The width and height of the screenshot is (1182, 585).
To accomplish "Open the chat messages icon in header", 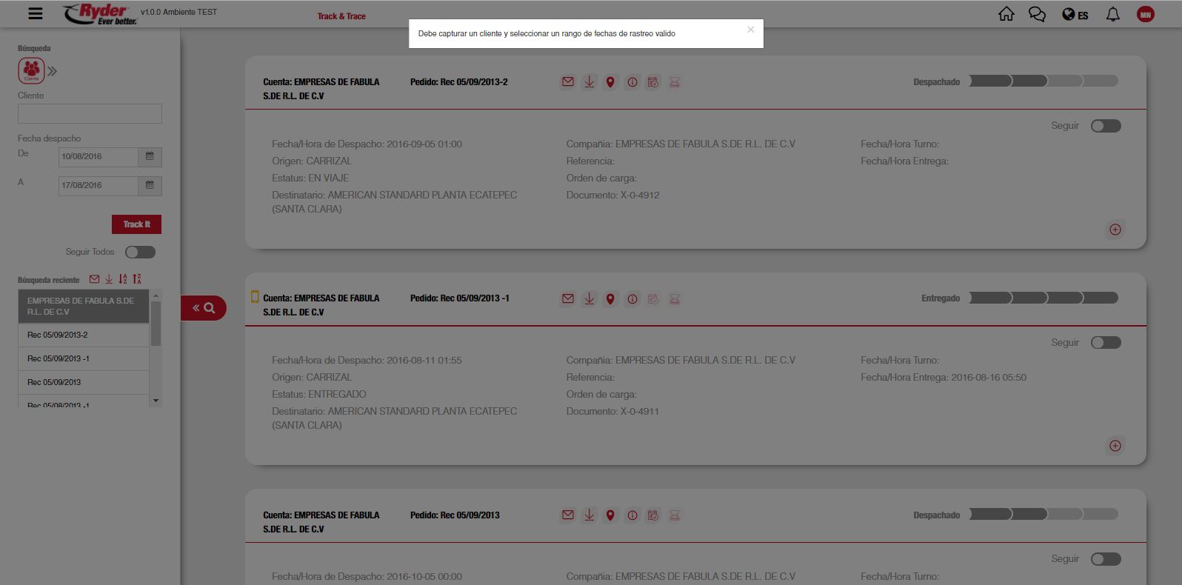I will [x=1037, y=14].
